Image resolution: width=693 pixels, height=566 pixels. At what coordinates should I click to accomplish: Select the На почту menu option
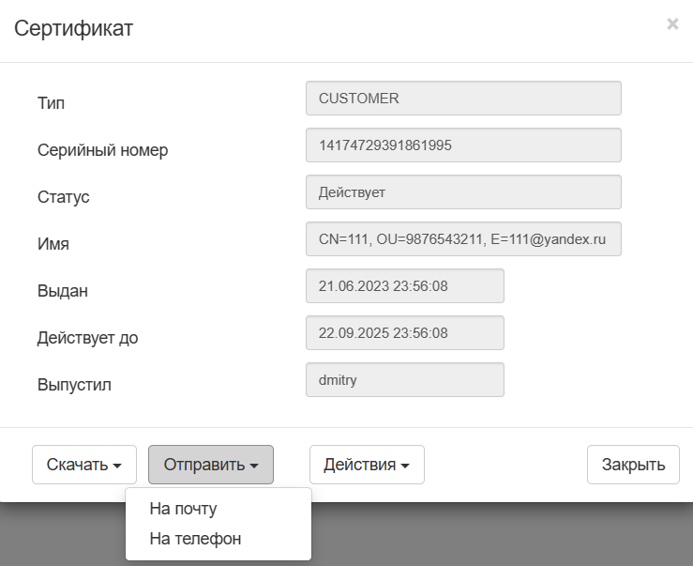[183, 509]
